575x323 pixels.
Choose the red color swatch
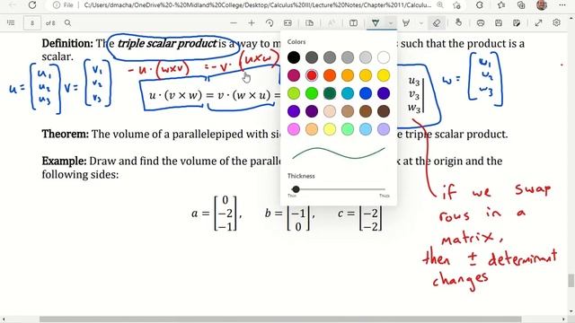(x=312, y=75)
